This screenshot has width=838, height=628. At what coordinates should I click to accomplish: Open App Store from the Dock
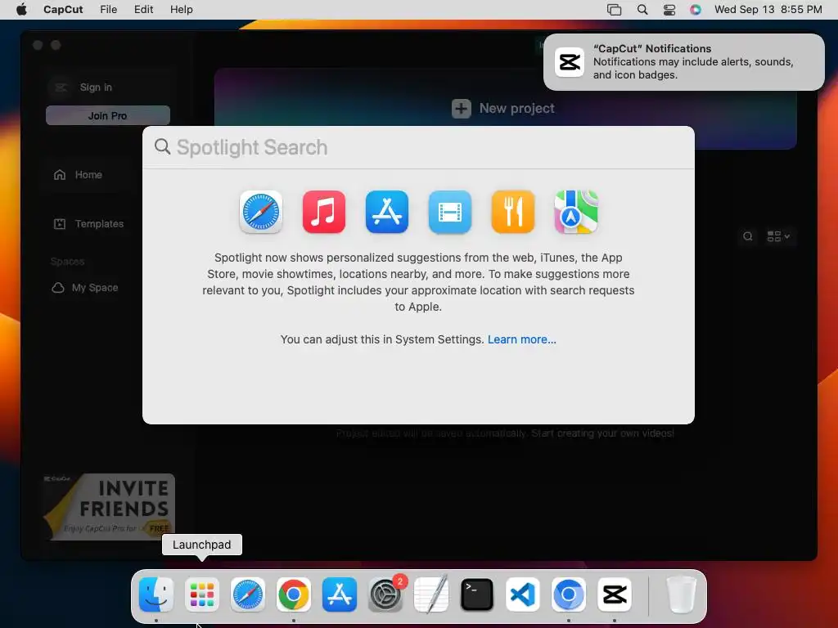[340, 594]
